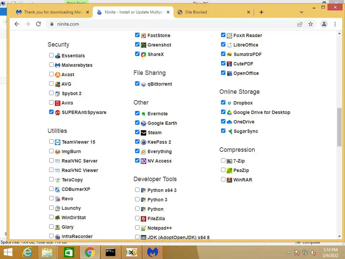Open a new browser tab
This screenshot has width=345, height=259.
tap(261, 12)
